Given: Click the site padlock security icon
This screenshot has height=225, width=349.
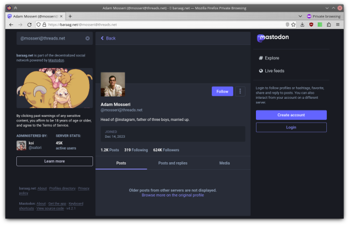Looking at the screenshot, I should pos(44,24).
